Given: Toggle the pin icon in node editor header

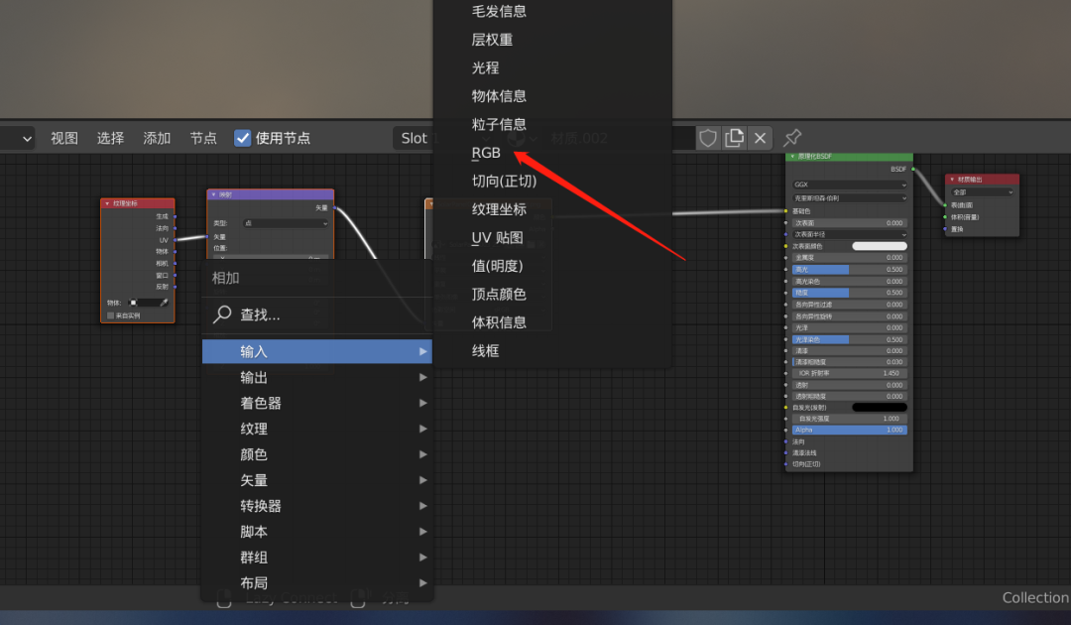Looking at the screenshot, I should (791, 138).
